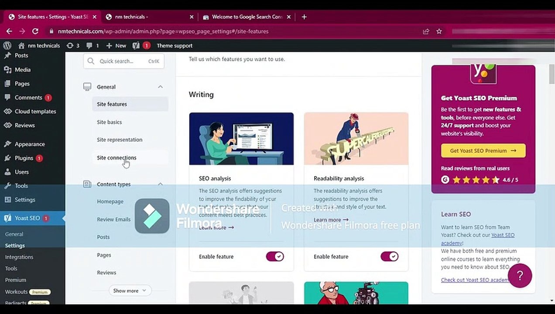This screenshot has height=314, width=555.
Task: Click the Users sidebar icon
Action: 7,172
